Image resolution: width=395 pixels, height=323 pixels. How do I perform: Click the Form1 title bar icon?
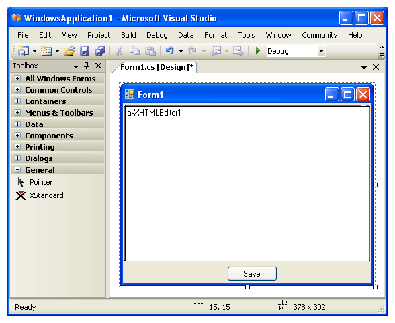click(130, 95)
